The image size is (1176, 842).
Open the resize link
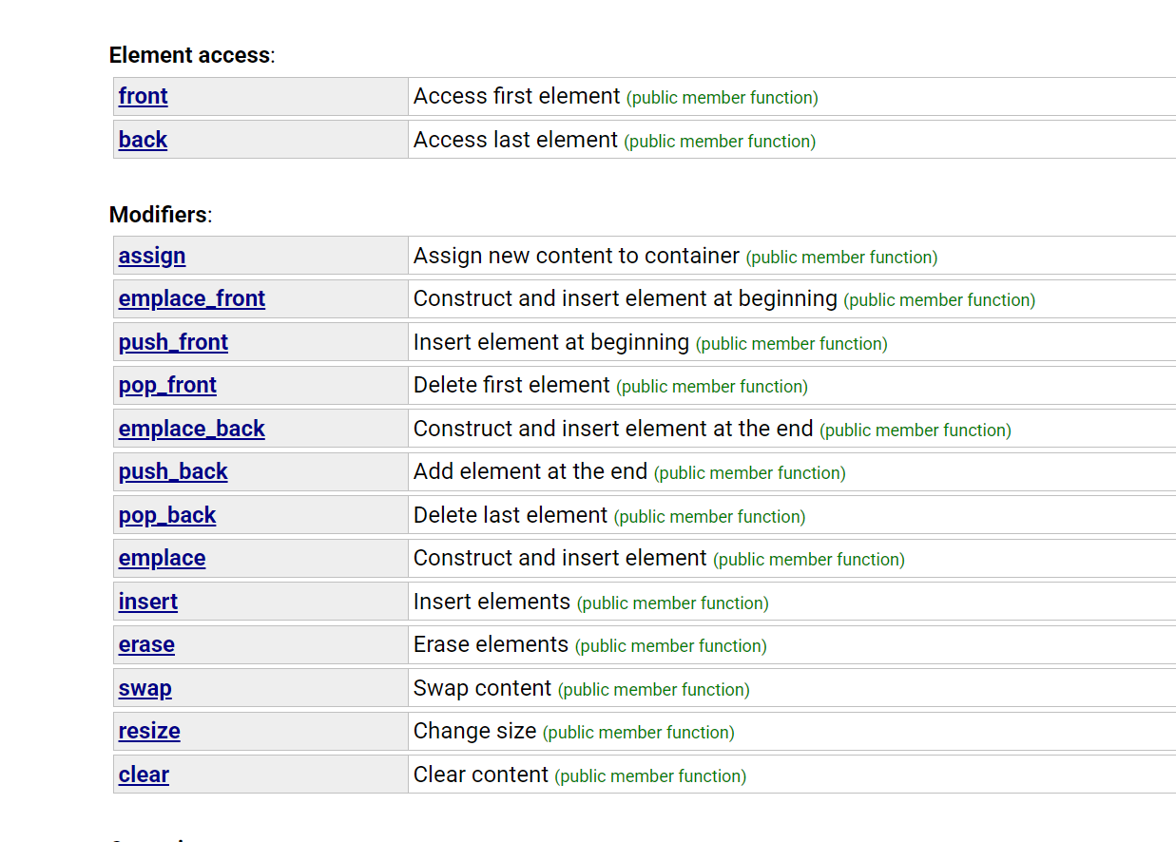click(149, 732)
